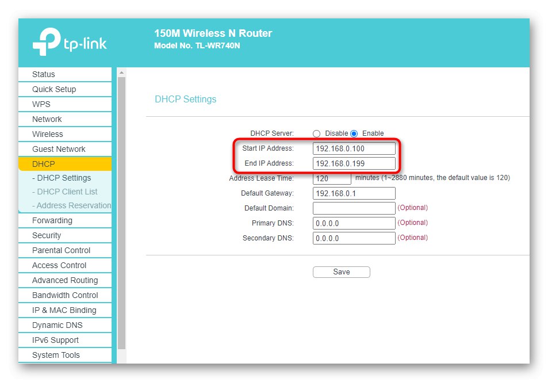Click the 'DHCP Server:' label
The width and height of the screenshot is (548, 382).
pos(272,133)
